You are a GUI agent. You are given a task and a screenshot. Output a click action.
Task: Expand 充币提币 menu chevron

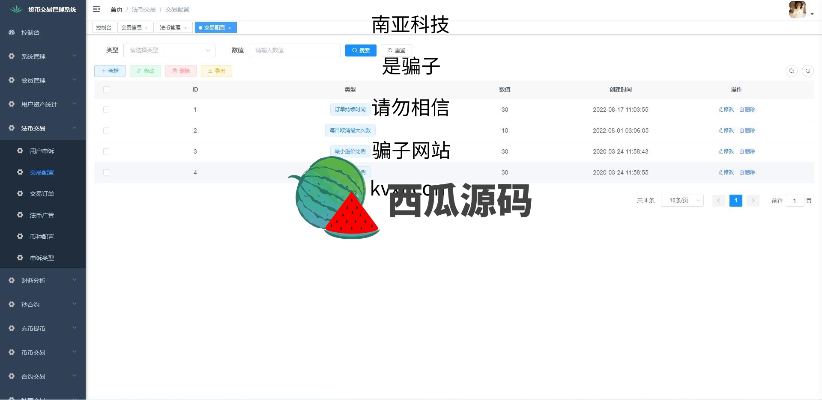75,328
